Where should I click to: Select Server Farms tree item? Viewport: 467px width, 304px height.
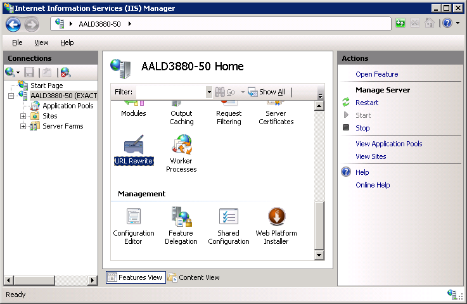pyautogui.click(x=63, y=126)
